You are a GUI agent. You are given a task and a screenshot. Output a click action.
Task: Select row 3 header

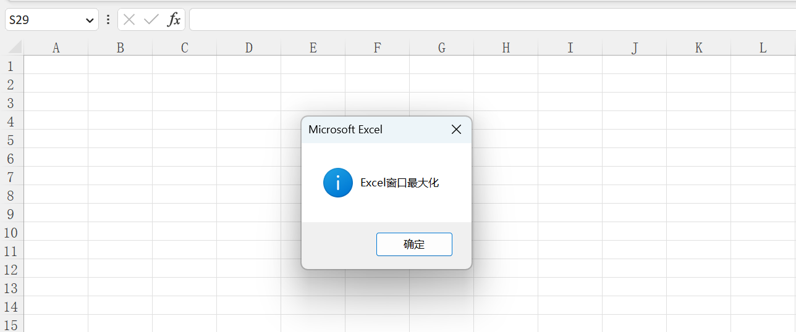click(12, 102)
